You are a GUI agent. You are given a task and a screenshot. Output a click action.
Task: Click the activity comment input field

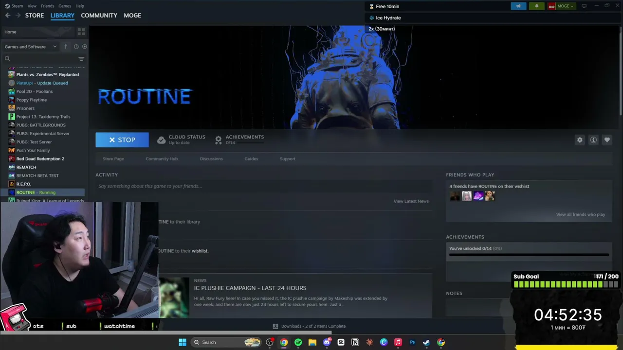(264, 186)
